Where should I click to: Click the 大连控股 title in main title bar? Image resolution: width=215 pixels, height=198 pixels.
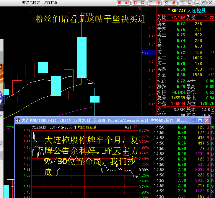(x=51, y=3)
